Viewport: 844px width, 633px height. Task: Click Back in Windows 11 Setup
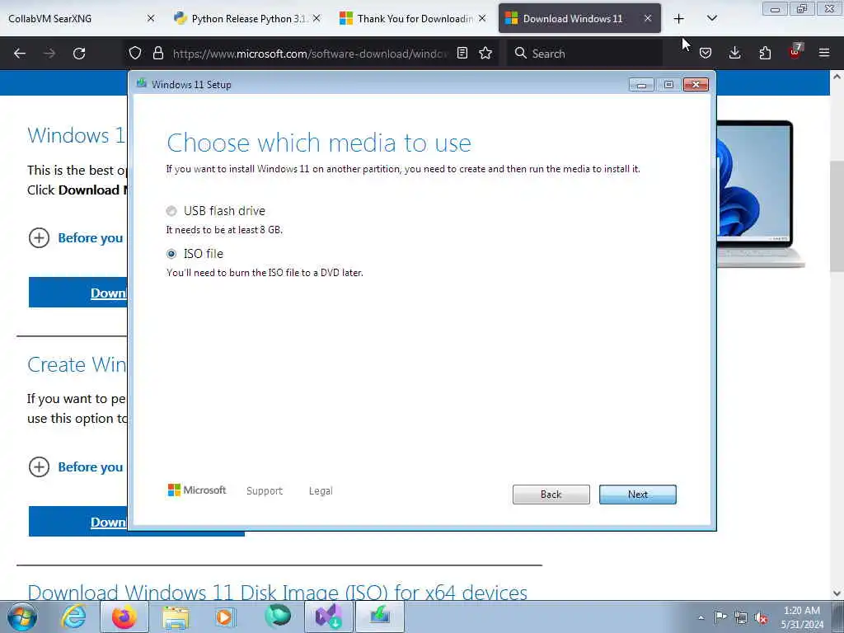click(551, 495)
